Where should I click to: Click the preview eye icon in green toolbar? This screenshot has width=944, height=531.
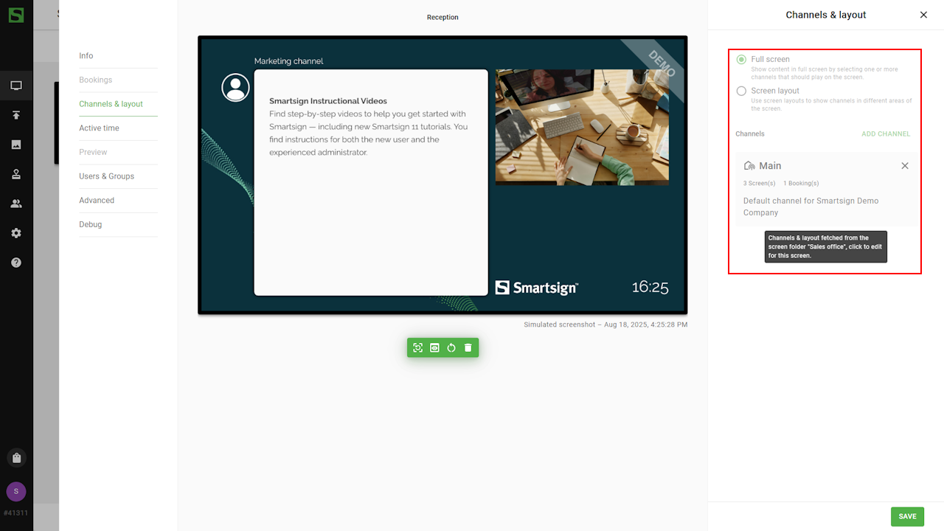pyautogui.click(x=434, y=348)
